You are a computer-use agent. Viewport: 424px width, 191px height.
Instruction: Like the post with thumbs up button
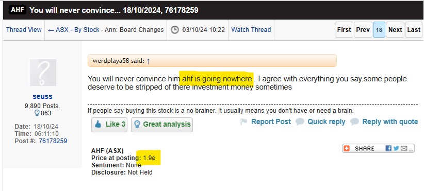pyautogui.click(x=109, y=125)
